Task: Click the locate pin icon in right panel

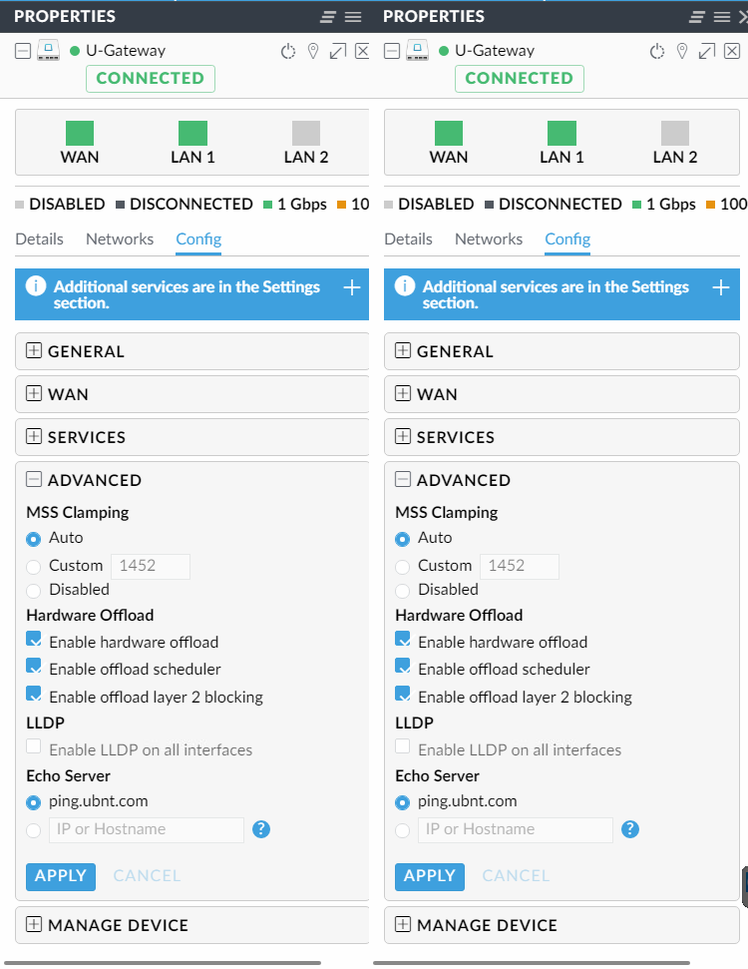Action: tap(682, 51)
